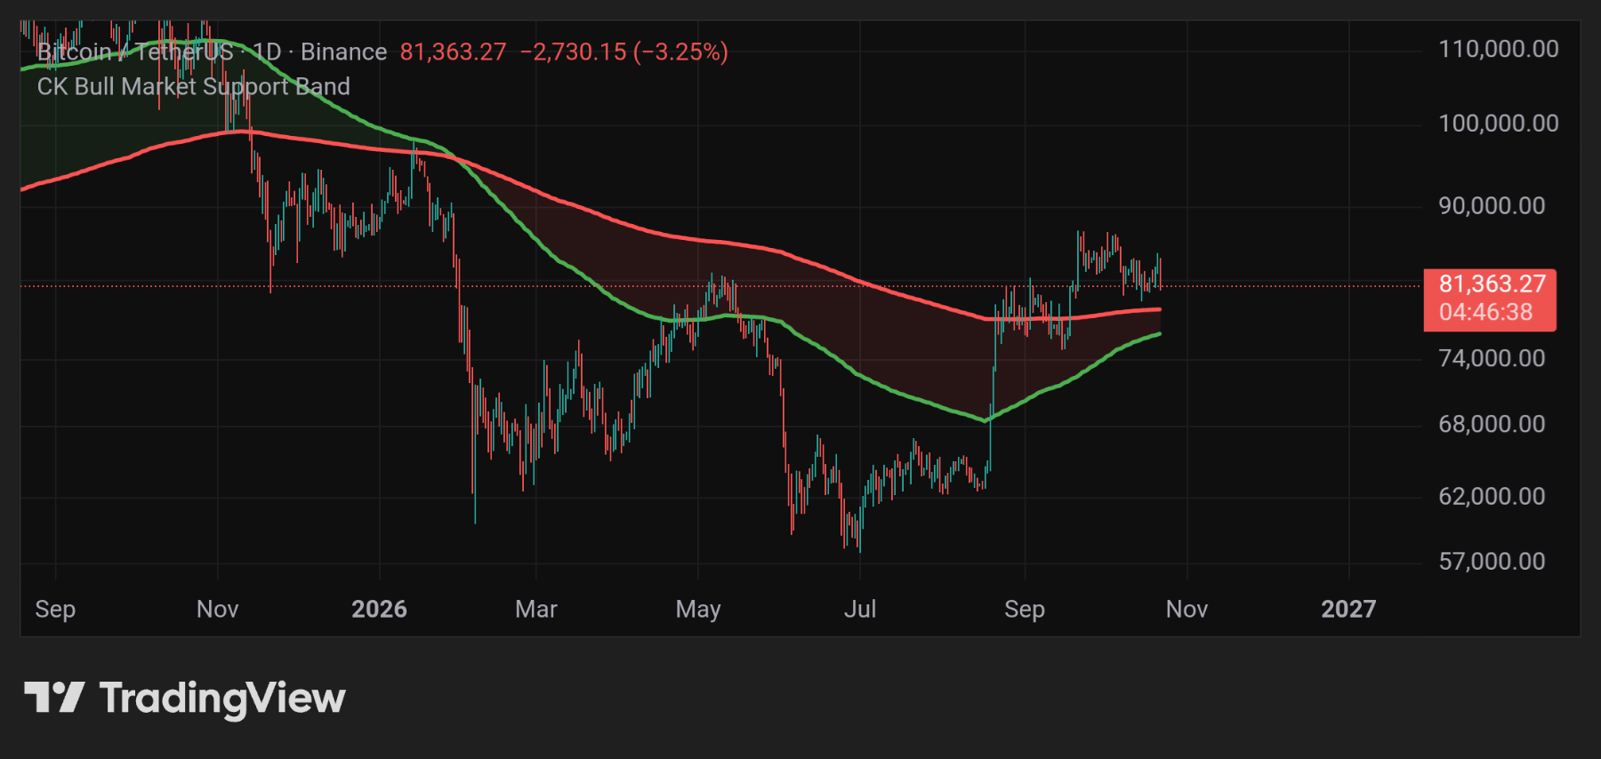Click the 62,000.00 price axis label

pyautogui.click(x=1492, y=496)
